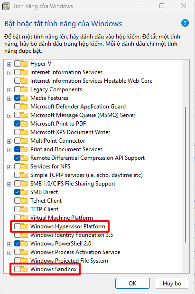The image size is (195, 294).
Task: Expand the Print and Document Services node
Action: tap(9, 150)
